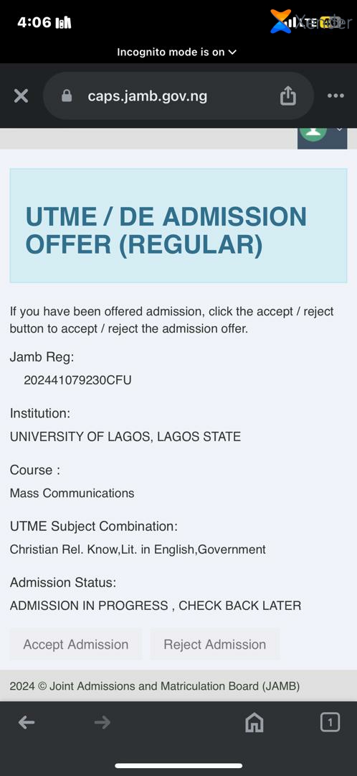Tap the home icon in bottom bar

[x=254, y=723]
